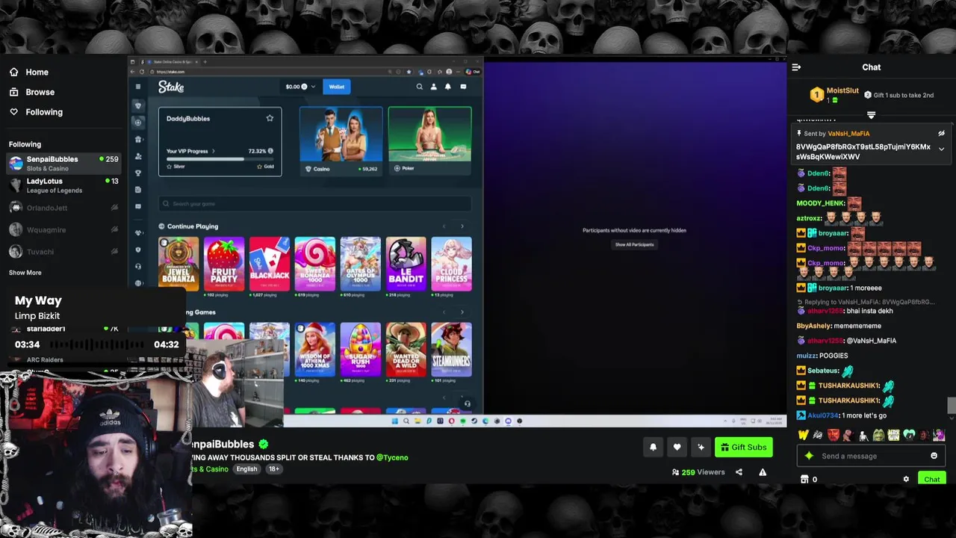Image resolution: width=956 pixels, height=538 pixels.
Task: Open the Poker promo card
Action: pyautogui.click(x=429, y=140)
